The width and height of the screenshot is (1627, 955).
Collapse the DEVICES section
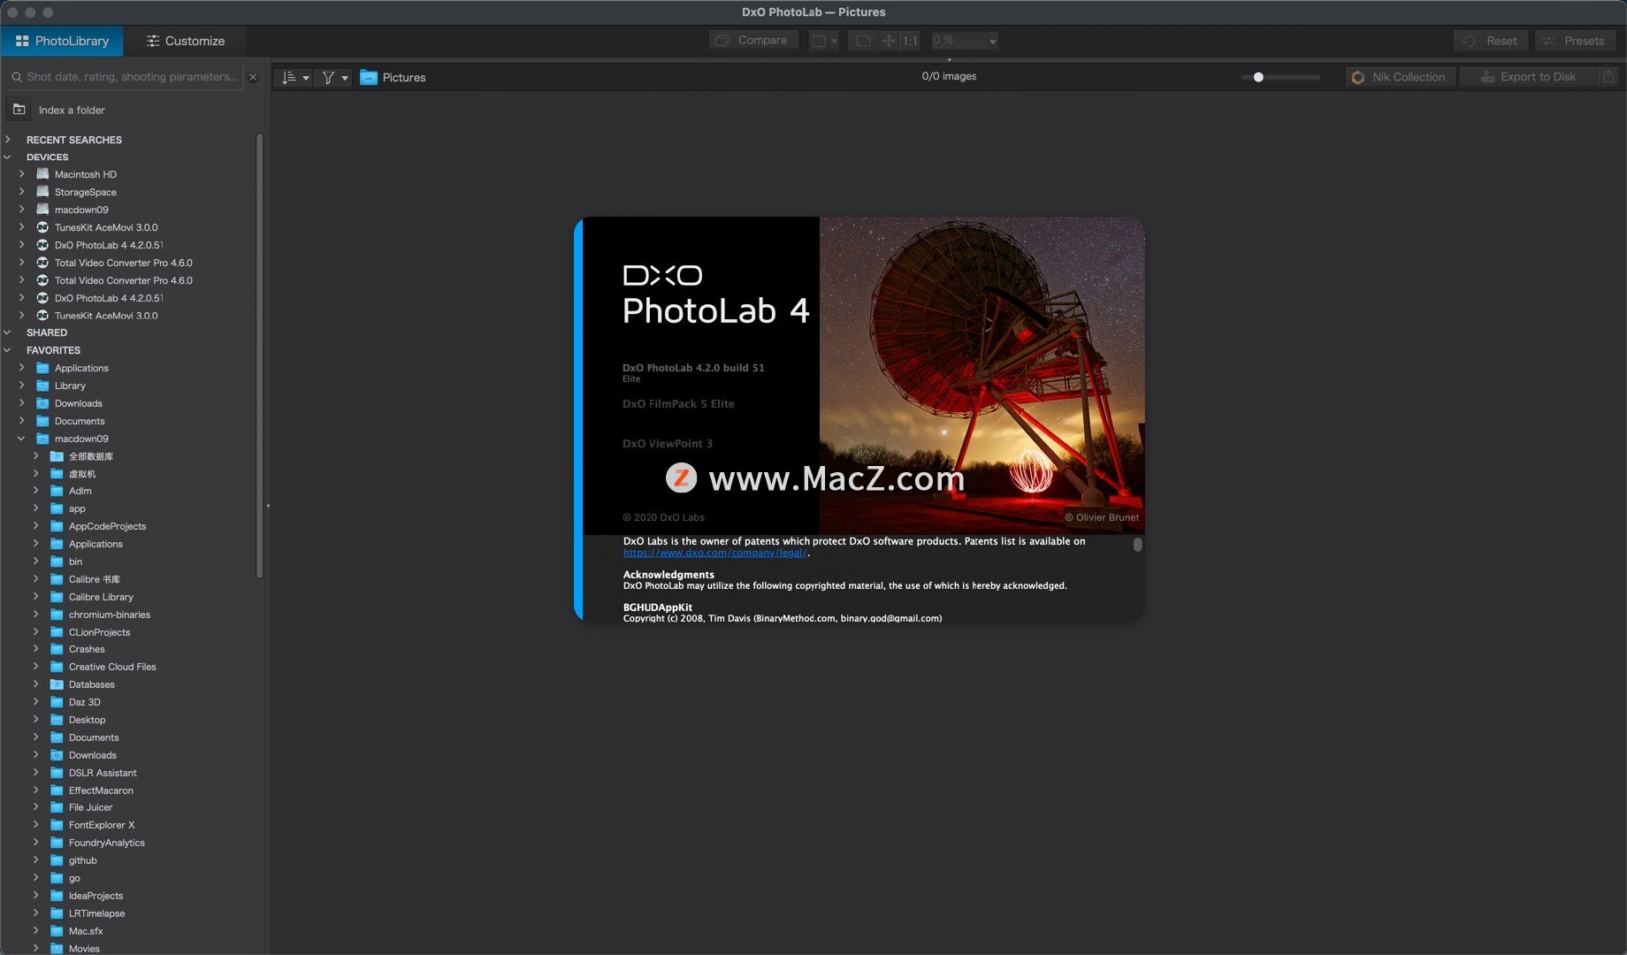8,157
